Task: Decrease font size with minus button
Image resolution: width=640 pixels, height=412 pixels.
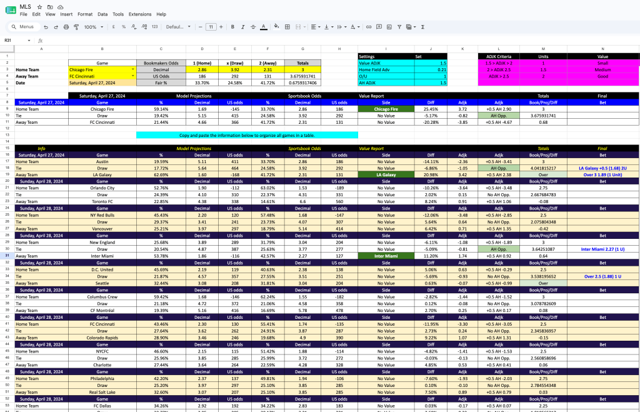Action: click(201, 27)
